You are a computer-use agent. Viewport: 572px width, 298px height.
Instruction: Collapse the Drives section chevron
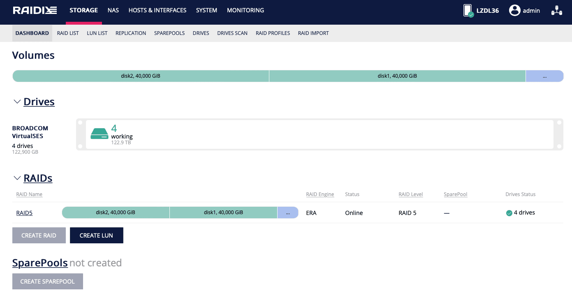pyautogui.click(x=17, y=102)
